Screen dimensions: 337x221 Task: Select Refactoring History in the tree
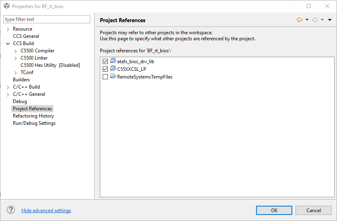point(33,116)
